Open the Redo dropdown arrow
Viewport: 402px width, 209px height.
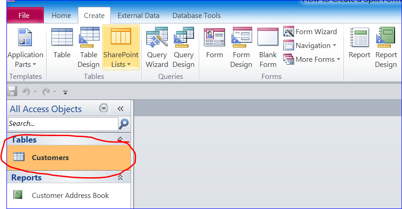pyautogui.click(x=54, y=91)
